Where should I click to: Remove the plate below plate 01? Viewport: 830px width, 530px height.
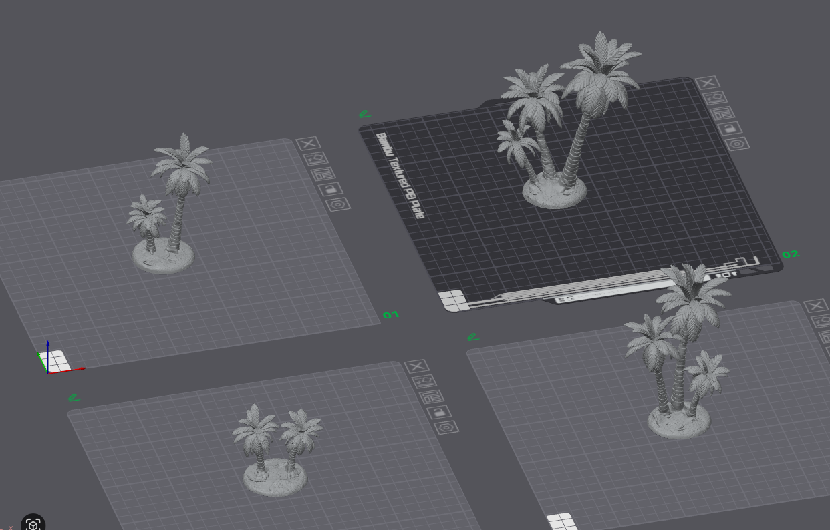(416, 366)
